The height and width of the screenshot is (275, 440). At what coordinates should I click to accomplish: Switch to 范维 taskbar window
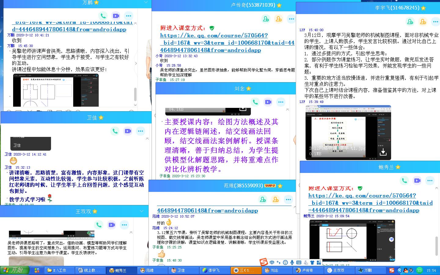(x=152, y=270)
